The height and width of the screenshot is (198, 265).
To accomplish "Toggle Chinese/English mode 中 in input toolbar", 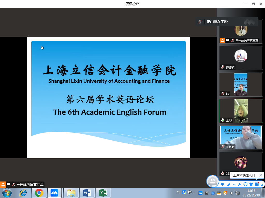I will click(x=223, y=184).
